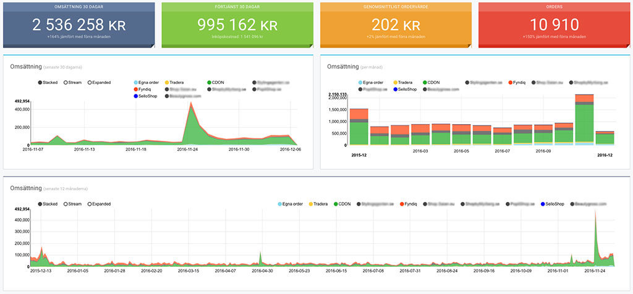Select Expanded mode in the 12-month chart
The image size is (633, 294).
[100, 204]
